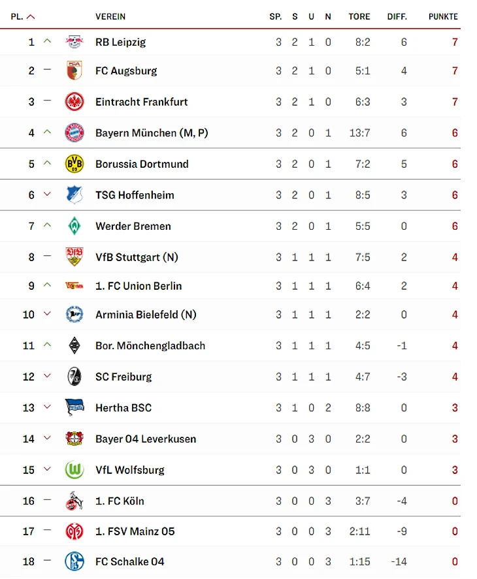Click the FC Augsburg crest icon
The width and height of the screenshot is (477, 579).
pyautogui.click(x=74, y=70)
